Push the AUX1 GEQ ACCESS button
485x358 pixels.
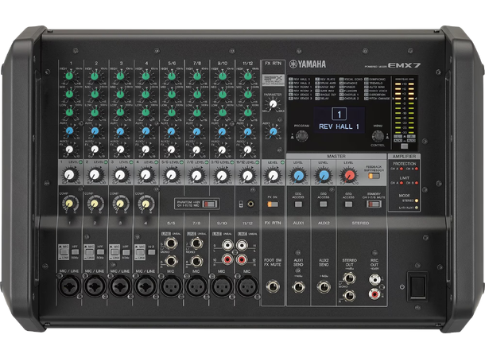298,204
